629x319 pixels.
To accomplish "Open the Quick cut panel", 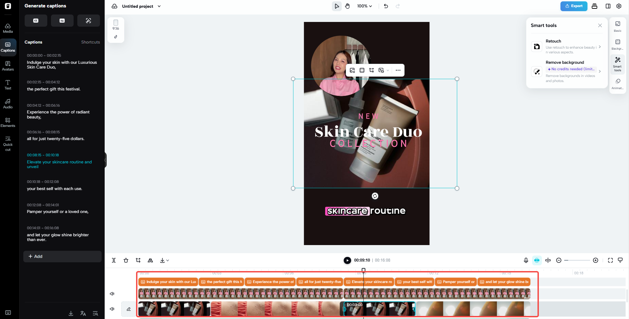I will (x=8, y=143).
